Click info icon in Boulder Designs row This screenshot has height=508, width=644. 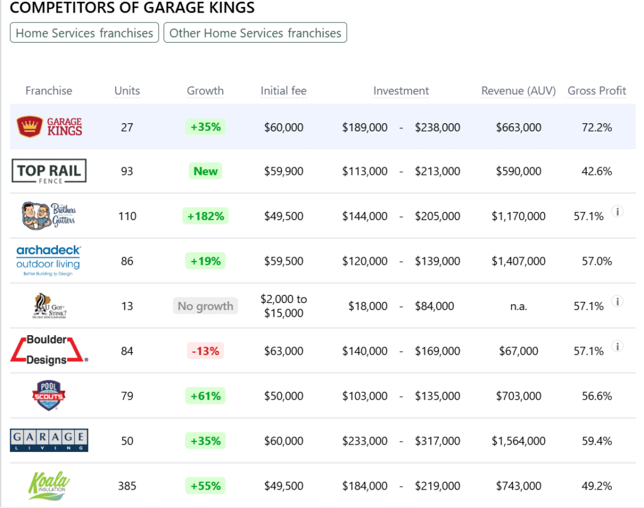(618, 346)
